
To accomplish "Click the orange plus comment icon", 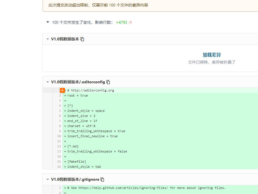I will [x=62, y=90].
